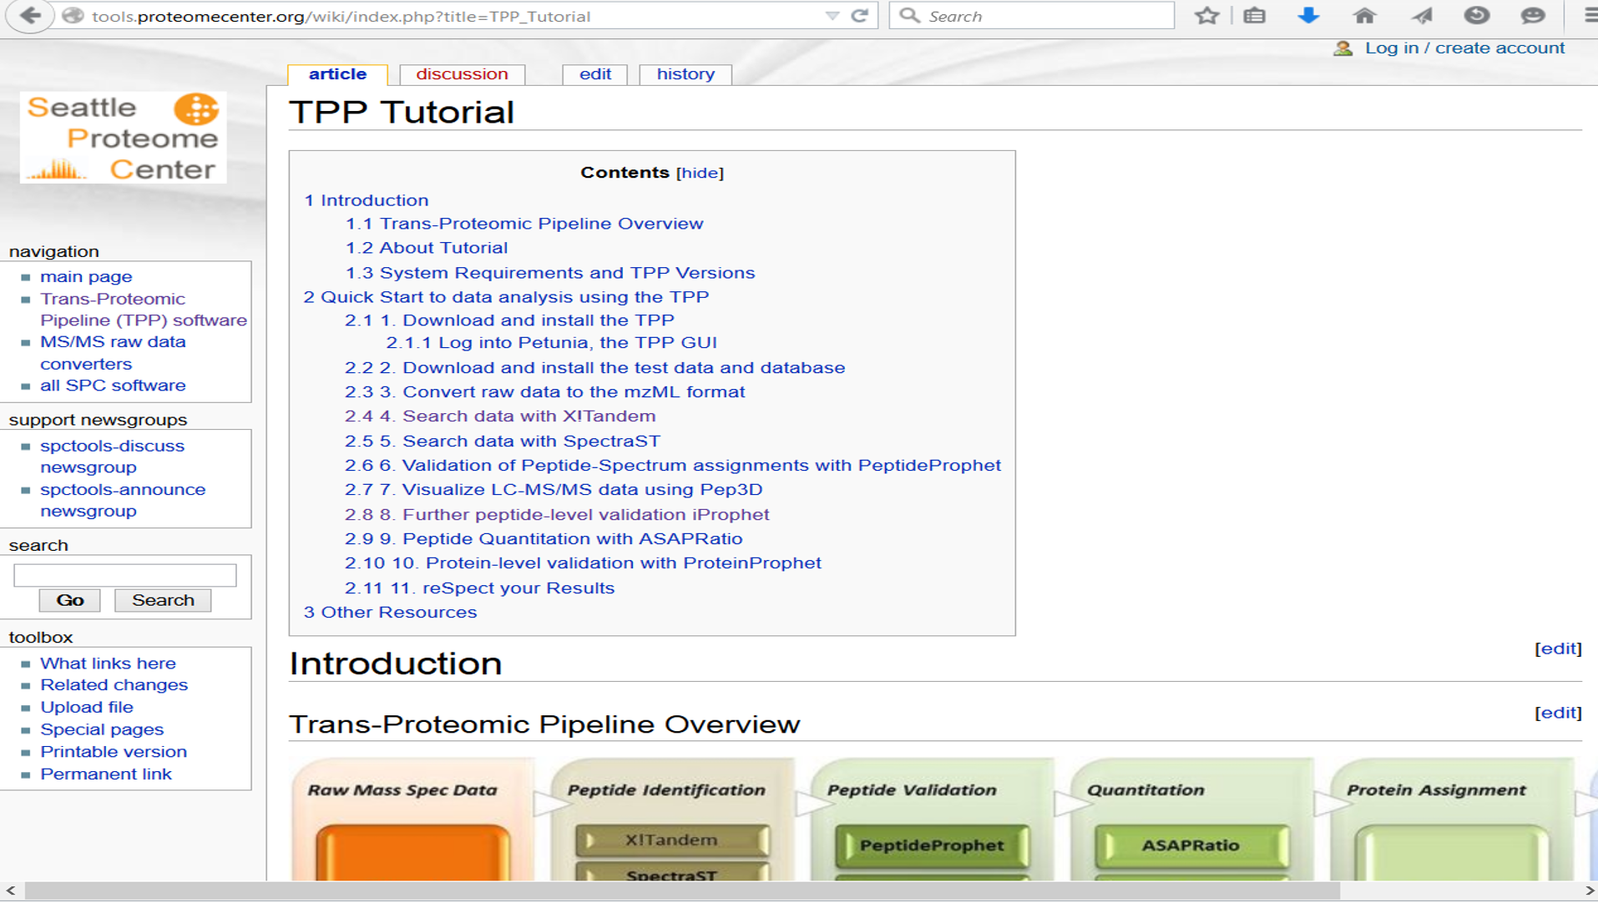Screen dimensions: 1598x903
Task: Open spctools-announce newsgroup link
Action: pyautogui.click(x=123, y=501)
